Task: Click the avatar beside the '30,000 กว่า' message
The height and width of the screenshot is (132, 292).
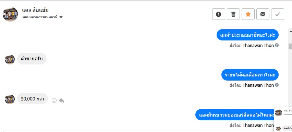Action: pyautogui.click(x=10, y=99)
